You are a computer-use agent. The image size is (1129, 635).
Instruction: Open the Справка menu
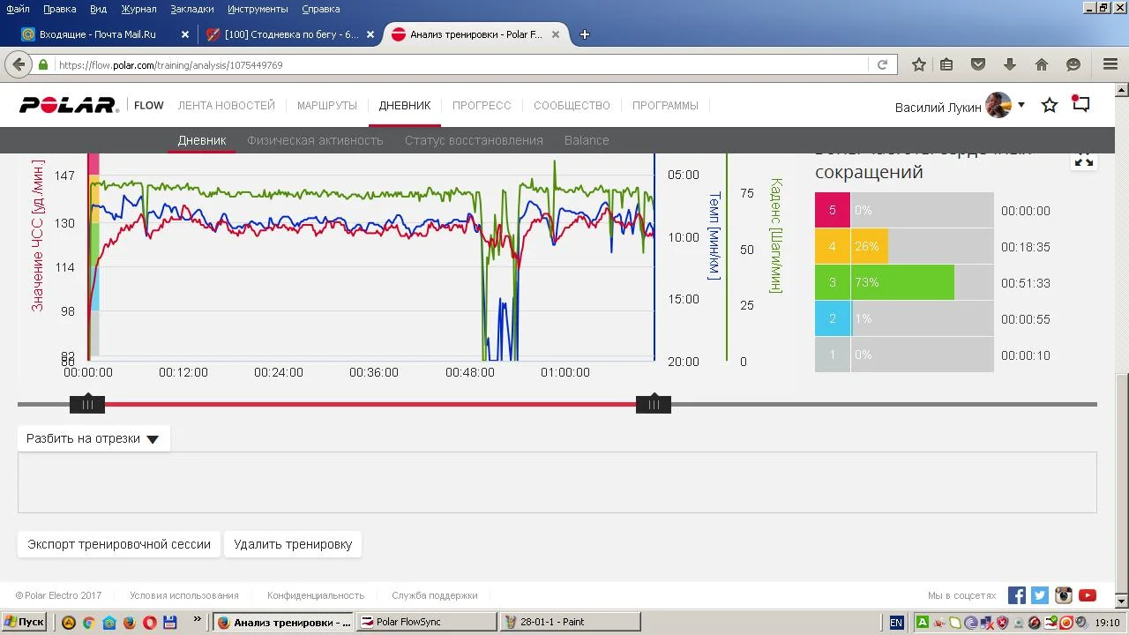click(x=320, y=9)
